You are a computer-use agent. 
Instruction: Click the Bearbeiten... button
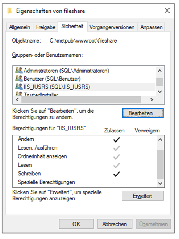pyautogui.click(x=143, y=113)
